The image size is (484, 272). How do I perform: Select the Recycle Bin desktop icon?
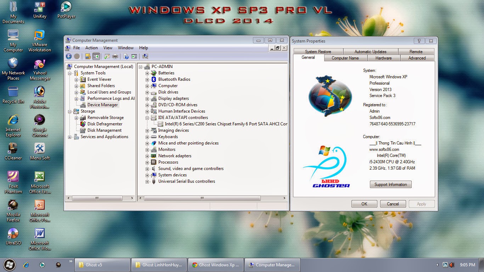[13, 95]
